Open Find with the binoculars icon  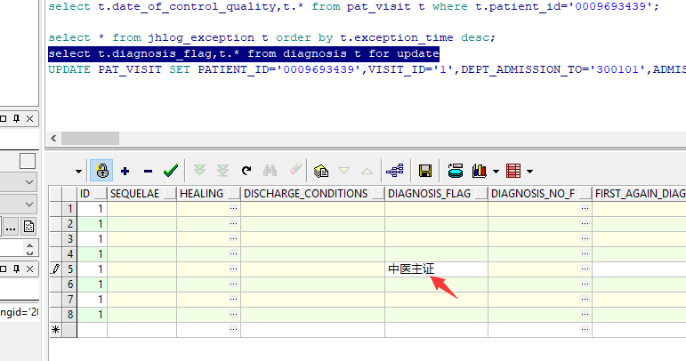tap(270, 171)
